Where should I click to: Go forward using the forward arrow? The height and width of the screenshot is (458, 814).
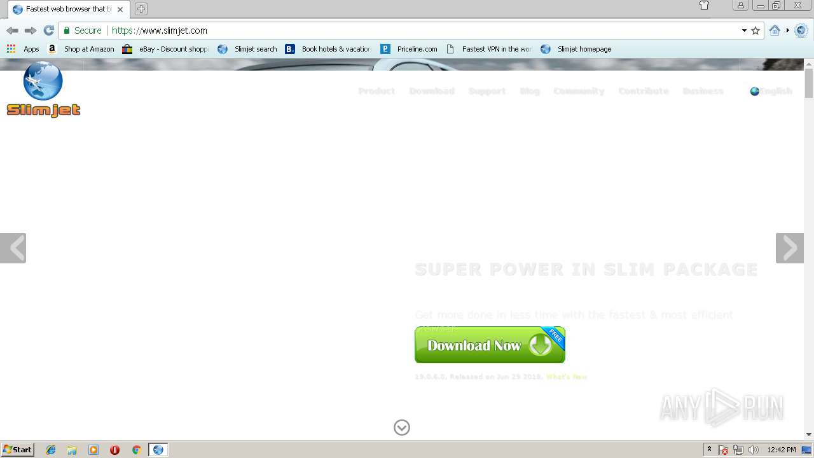point(30,31)
